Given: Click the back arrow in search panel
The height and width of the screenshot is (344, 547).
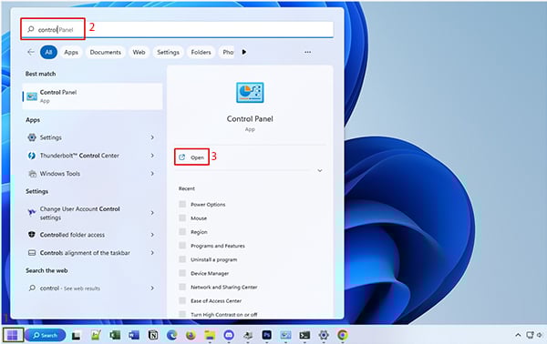Looking at the screenshot, I should pos(31,52).
